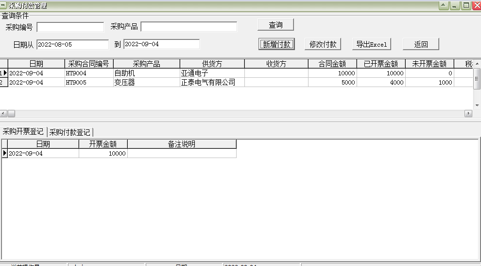481x266 pixels.
Task: Switch to the 采购付款登记 tab
Action: pos(69,132)
